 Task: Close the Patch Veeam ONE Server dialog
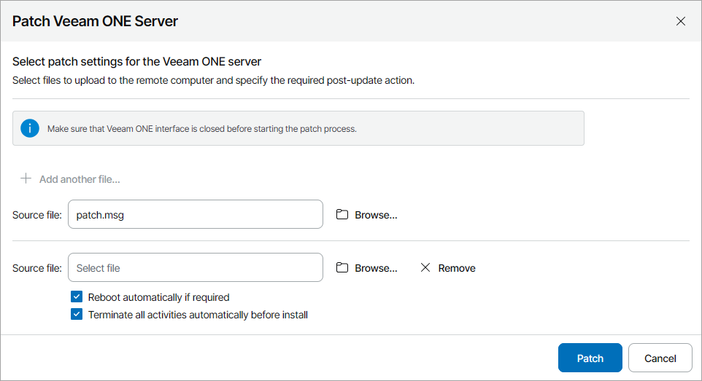click(x=681, y=21)
